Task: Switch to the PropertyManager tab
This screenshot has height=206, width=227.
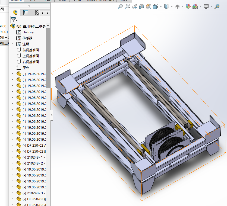Action: point(26,12)
